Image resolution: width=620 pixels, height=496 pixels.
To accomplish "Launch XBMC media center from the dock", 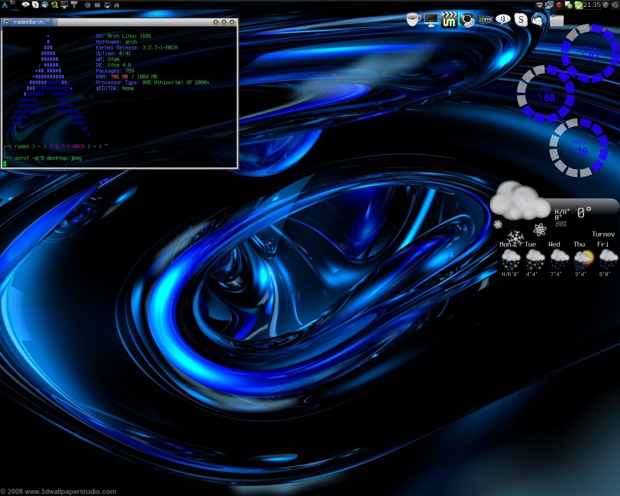I will point(485,19).
